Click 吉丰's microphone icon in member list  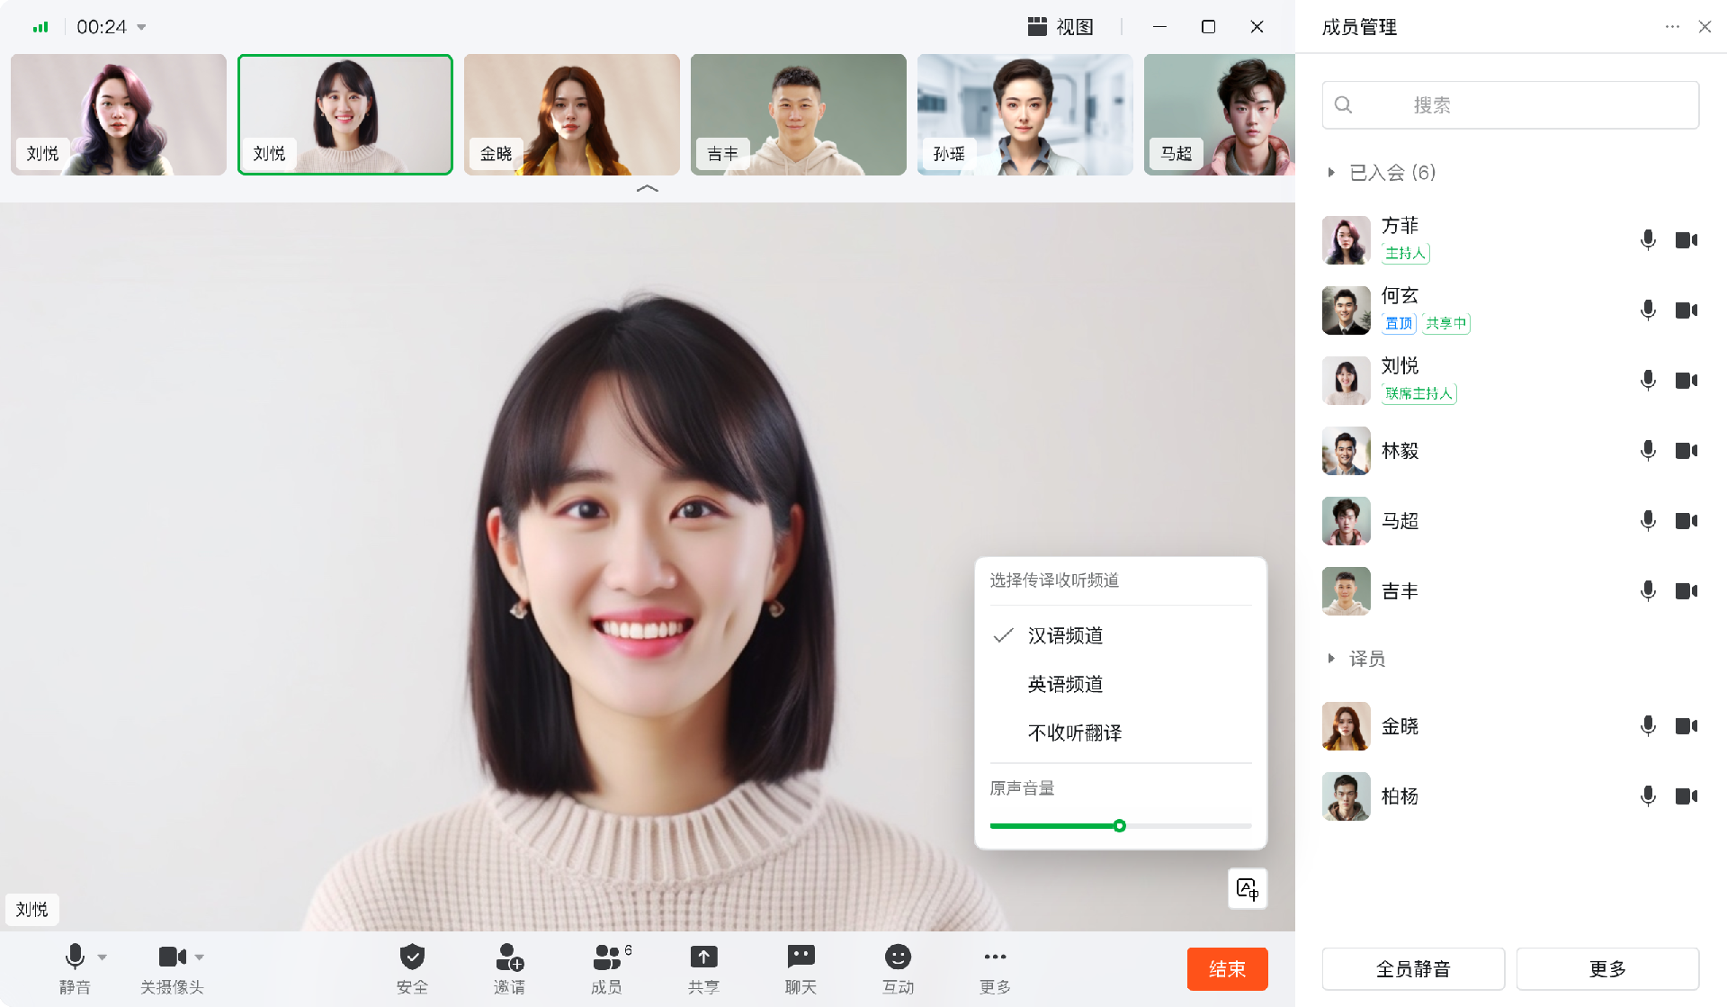pos(1648,590)
